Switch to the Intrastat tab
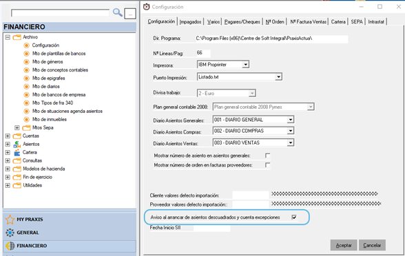The image size is (405, 256). click(376, 22)
